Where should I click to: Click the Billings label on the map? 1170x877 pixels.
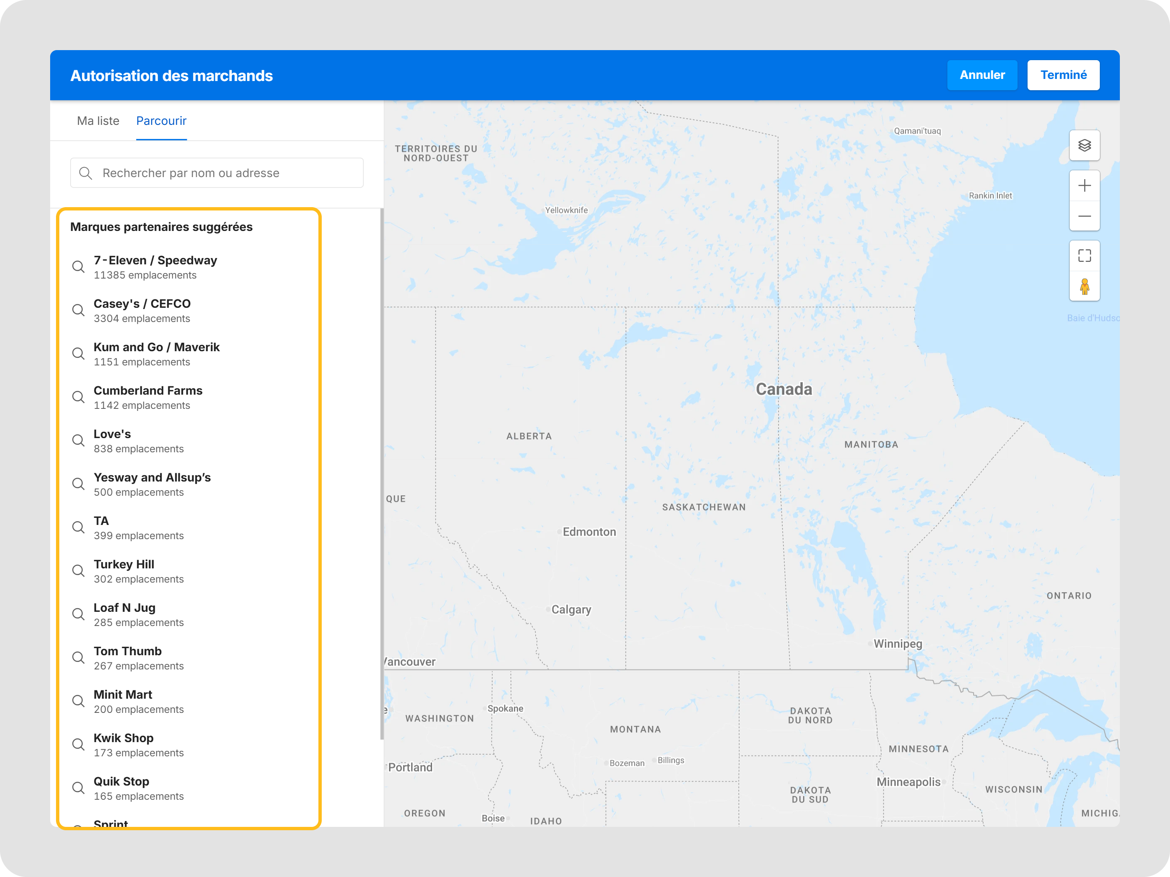671,760
